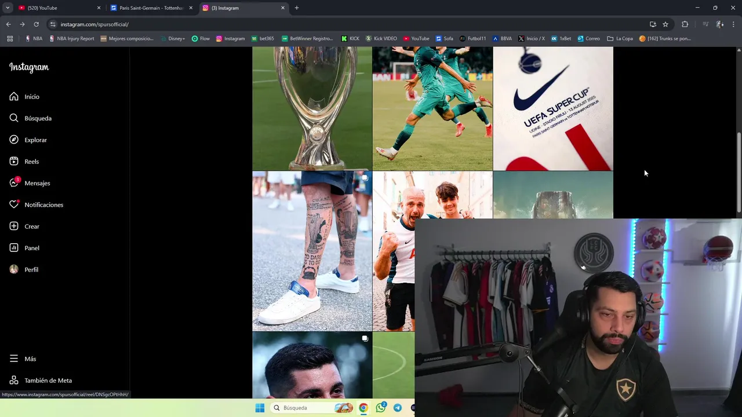
Task: Open the Disney+ bookmark
Action: [x=172, y=39]
